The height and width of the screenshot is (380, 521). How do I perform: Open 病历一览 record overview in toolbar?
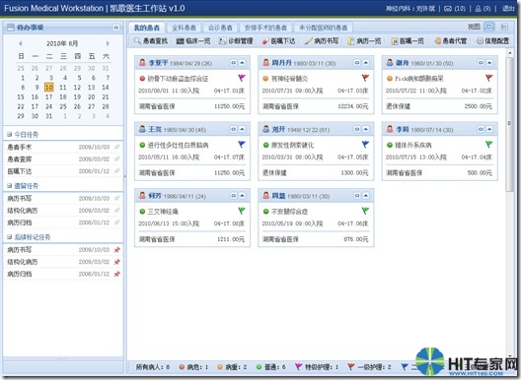pyautogui.click(x=364, y=40)
